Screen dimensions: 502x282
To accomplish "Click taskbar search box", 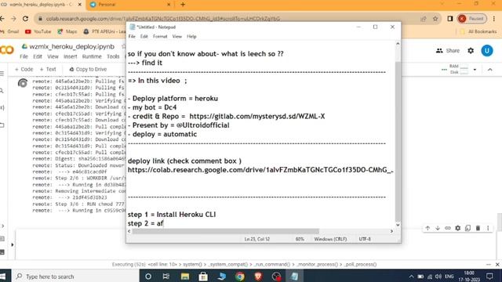I will coord(75,277).
